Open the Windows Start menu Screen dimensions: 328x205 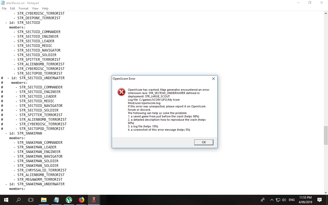[6, 200]
